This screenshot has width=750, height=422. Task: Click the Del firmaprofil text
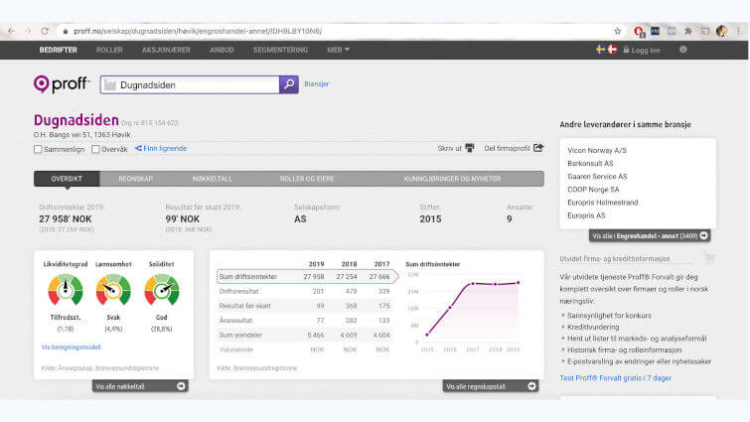[507, 149]
